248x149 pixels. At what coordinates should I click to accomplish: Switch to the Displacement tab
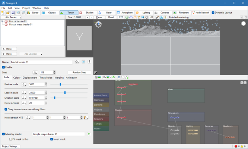[x=30, y=77]
